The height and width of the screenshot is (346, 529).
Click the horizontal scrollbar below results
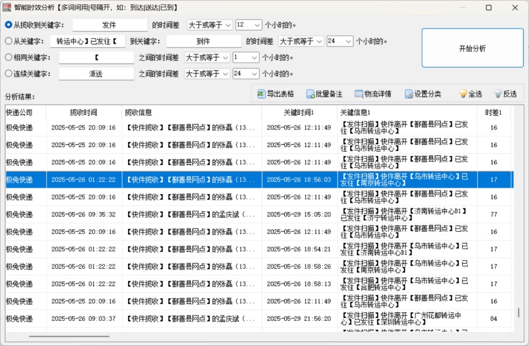(x=69, y=336)
